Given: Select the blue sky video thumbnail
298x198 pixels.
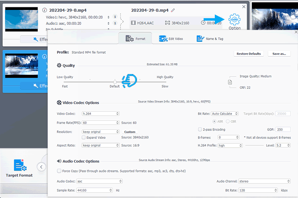Looking at the screenshot, I should click(x=22, y=19).
